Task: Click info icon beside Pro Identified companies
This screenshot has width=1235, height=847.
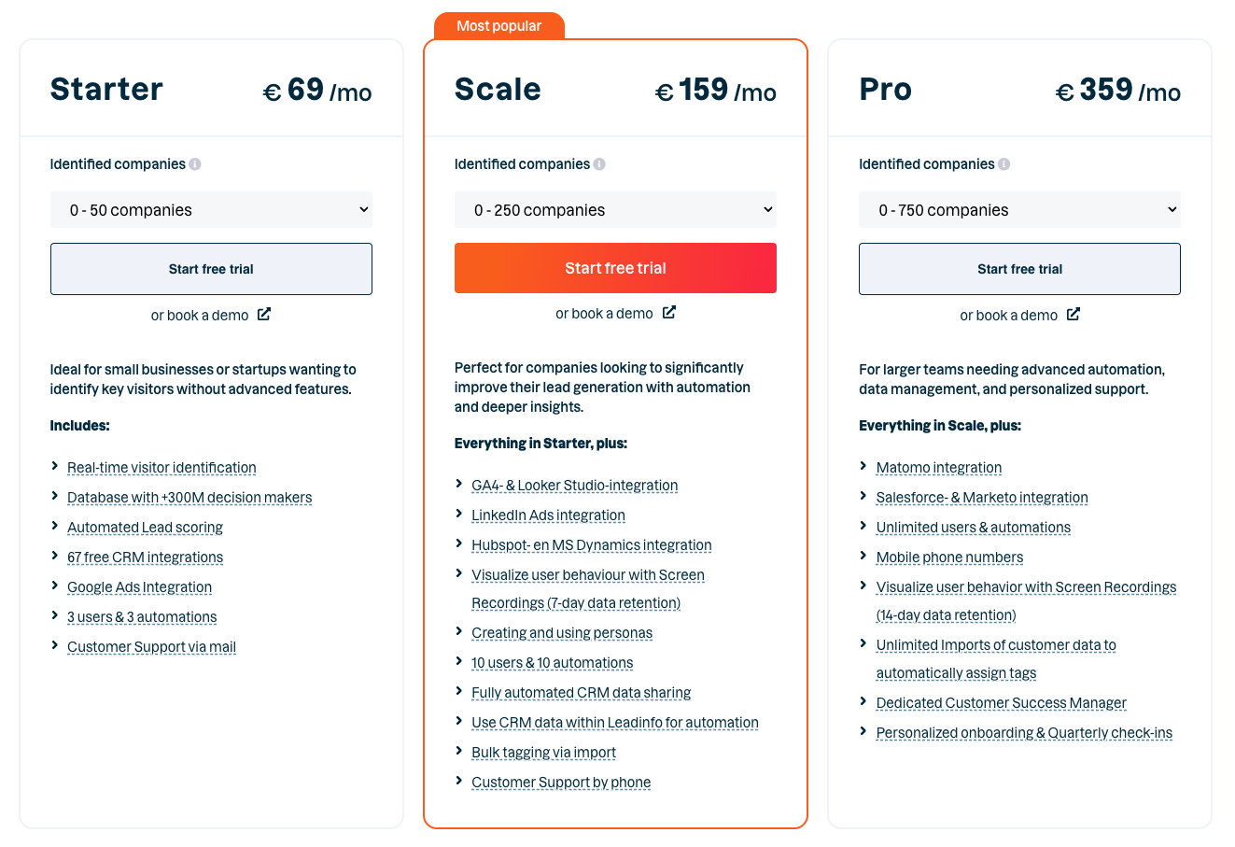Action: point(1003,164)
